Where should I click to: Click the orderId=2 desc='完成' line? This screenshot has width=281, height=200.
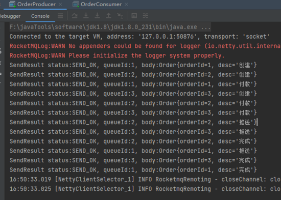click(x=133, y=141)
